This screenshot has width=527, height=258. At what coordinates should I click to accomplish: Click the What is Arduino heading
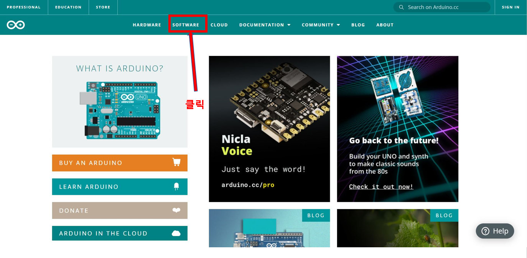click(x=120, y=69)
